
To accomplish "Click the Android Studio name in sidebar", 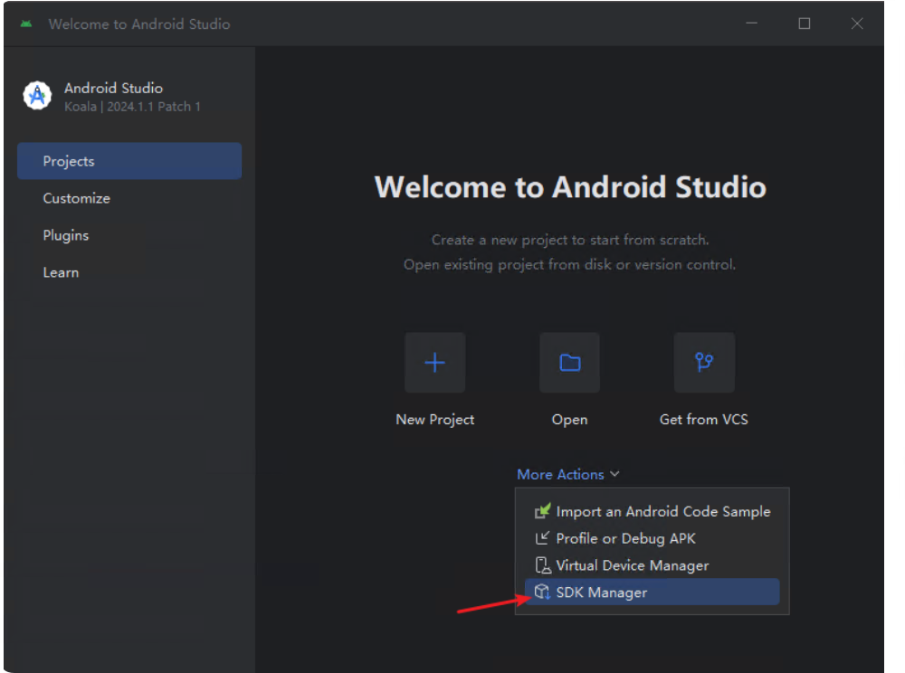I will pyautogui.click(x=114, y=89).
